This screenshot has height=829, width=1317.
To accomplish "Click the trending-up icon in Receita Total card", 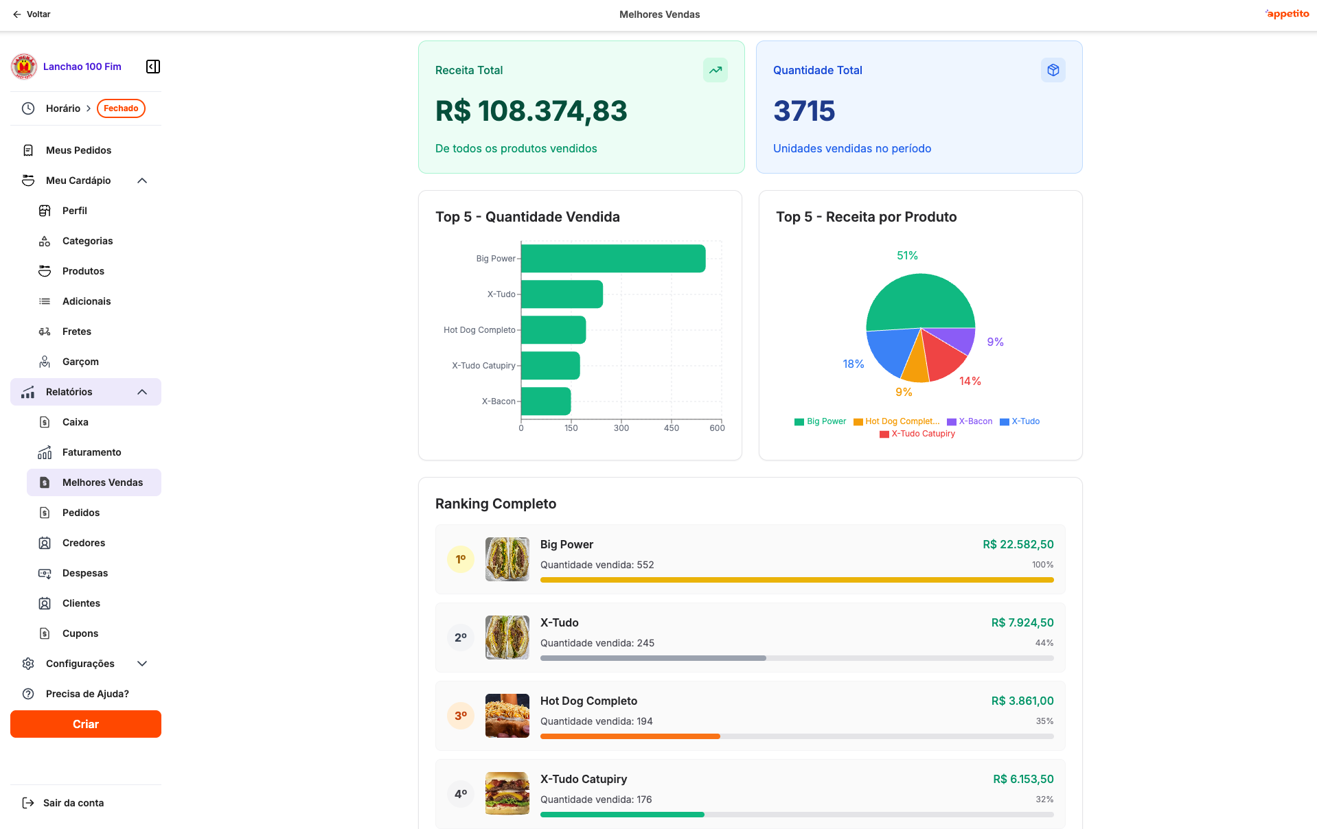I will point(715,70).
